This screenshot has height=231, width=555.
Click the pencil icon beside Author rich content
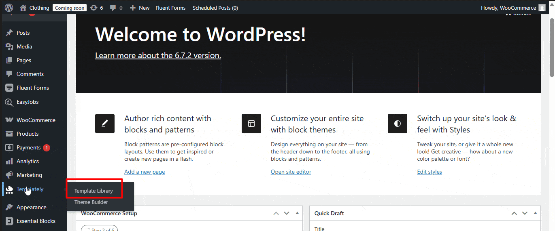point(105,124)
